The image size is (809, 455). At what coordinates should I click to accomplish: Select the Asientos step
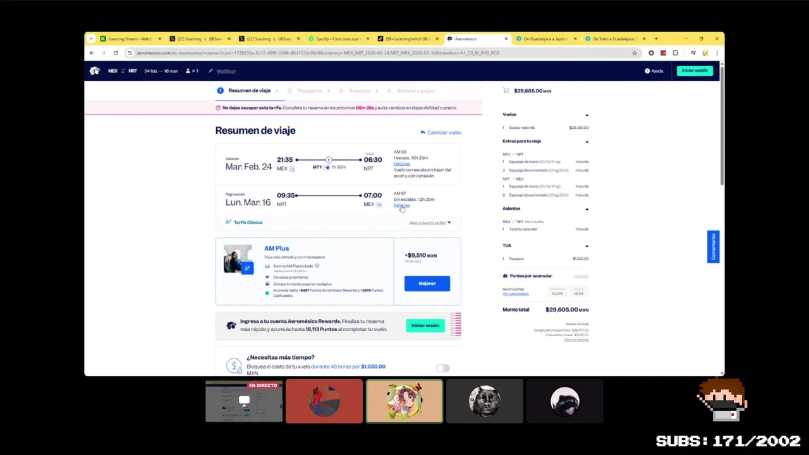pos(355,91)
